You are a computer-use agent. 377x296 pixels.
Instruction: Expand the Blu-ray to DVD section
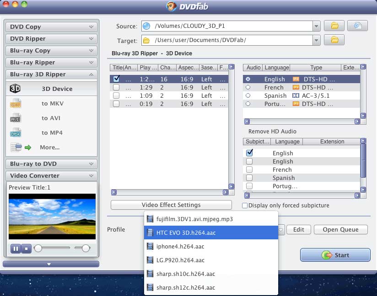point(51,164)
